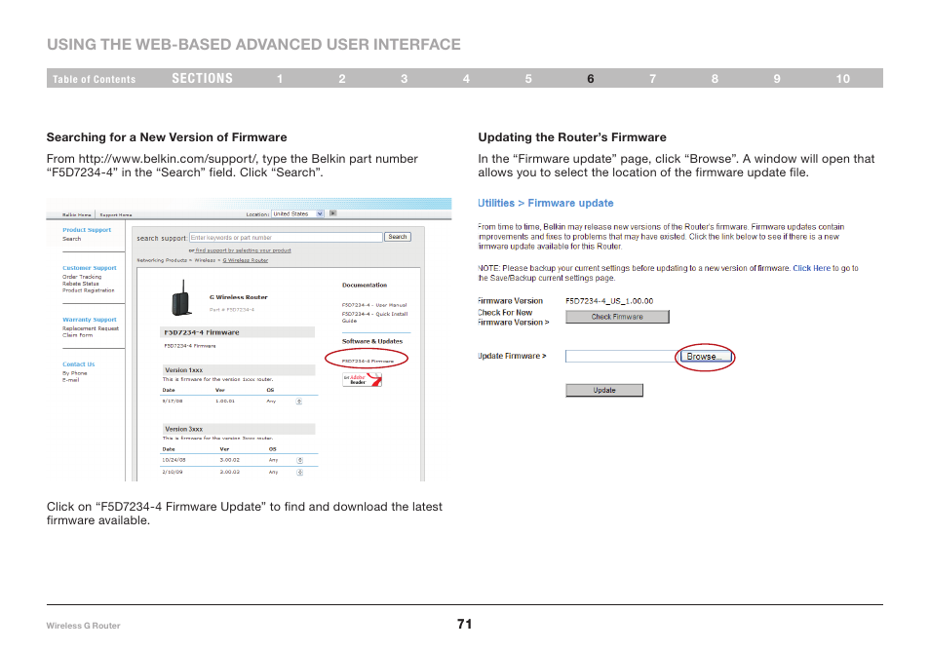Click 'find support by selecting your product' link
930x651 pixels.
(x=243, y=250)
